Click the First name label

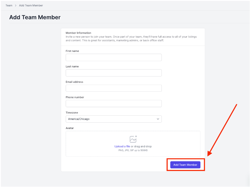(72, 51)
